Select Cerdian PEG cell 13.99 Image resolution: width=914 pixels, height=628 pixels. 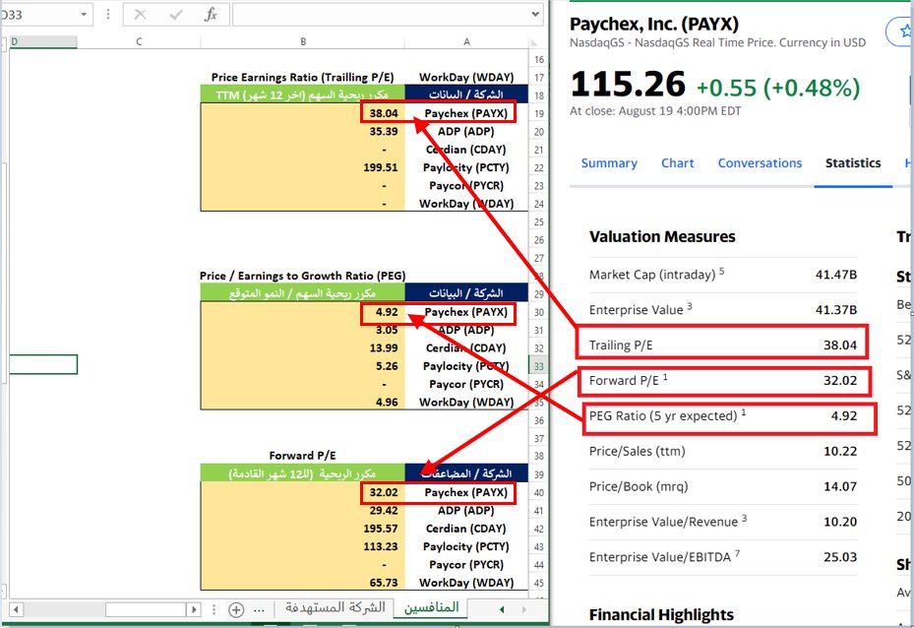point(302,348)
